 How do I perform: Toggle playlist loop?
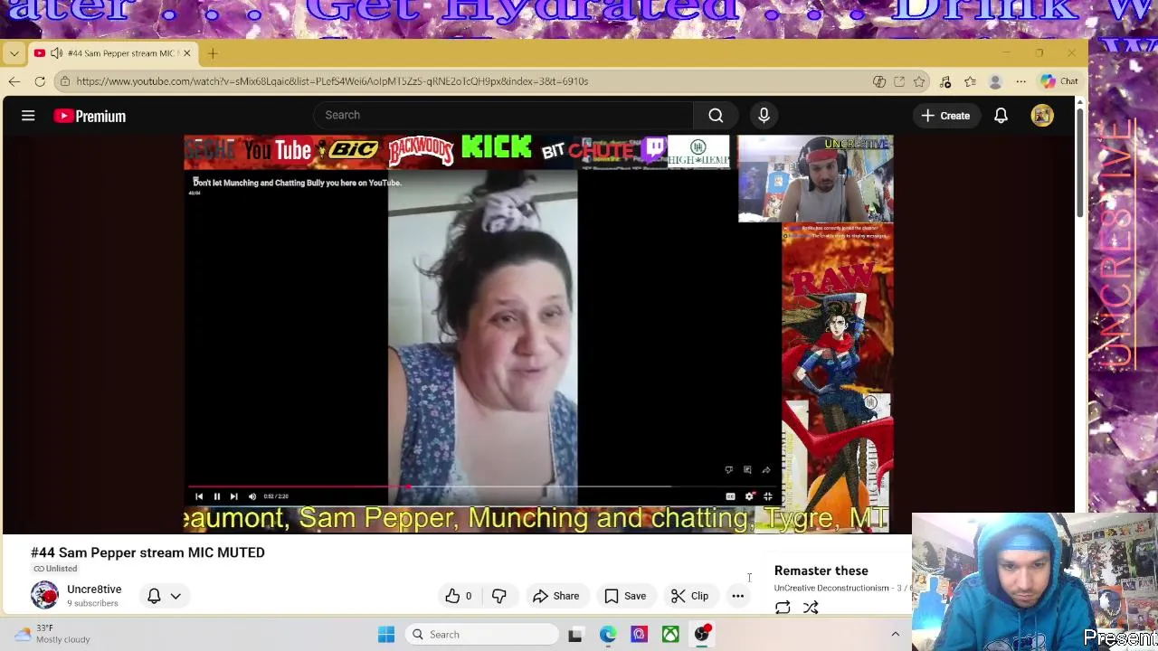click(x=783, y=608)
